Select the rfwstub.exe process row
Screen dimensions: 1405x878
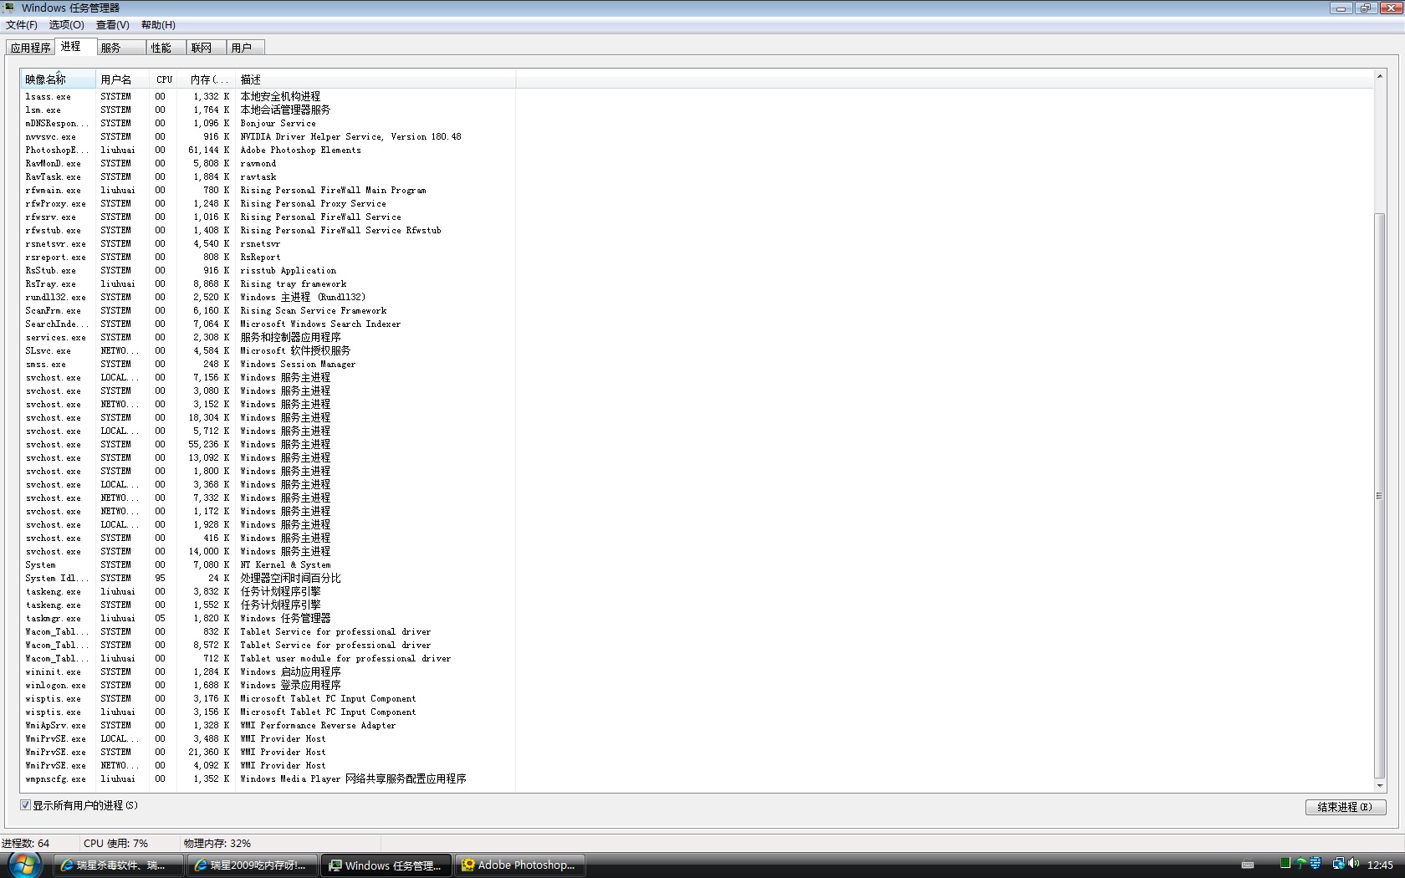[268, 230]
